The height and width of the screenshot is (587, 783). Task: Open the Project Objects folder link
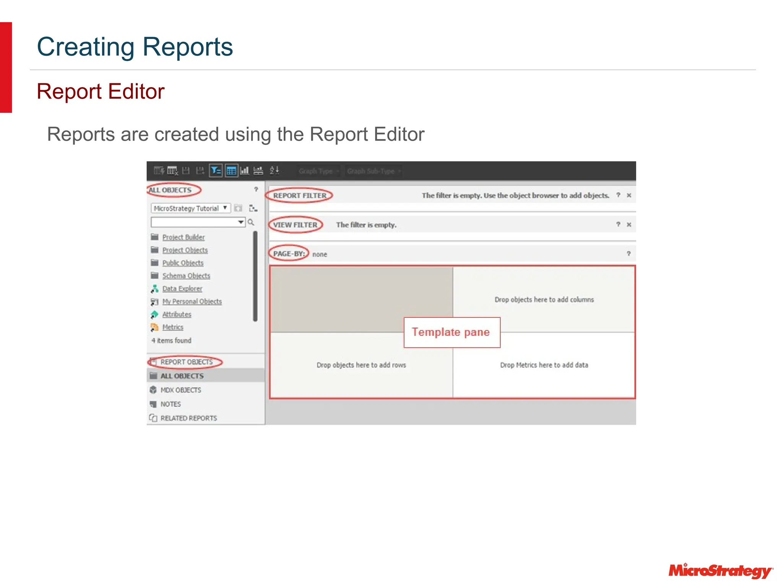pos(185,250)
